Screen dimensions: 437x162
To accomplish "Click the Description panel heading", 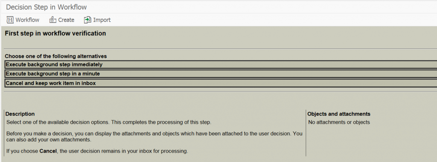I will click(x=20, y=114).
